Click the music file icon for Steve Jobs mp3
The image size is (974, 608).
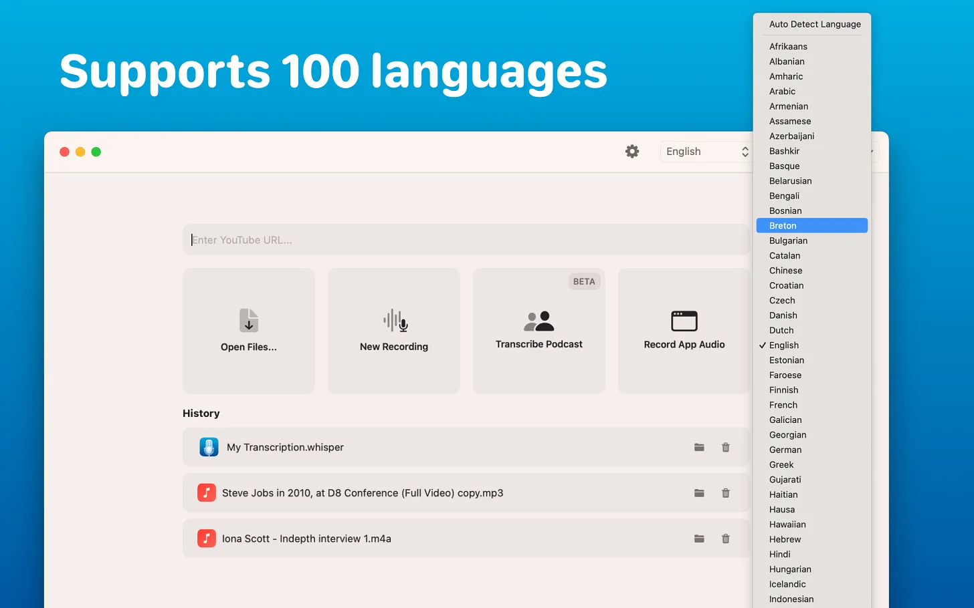(207, 493)
